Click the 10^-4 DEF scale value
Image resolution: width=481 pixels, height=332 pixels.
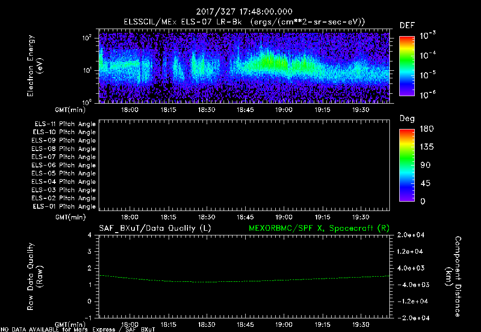click(x=427, y=55)
